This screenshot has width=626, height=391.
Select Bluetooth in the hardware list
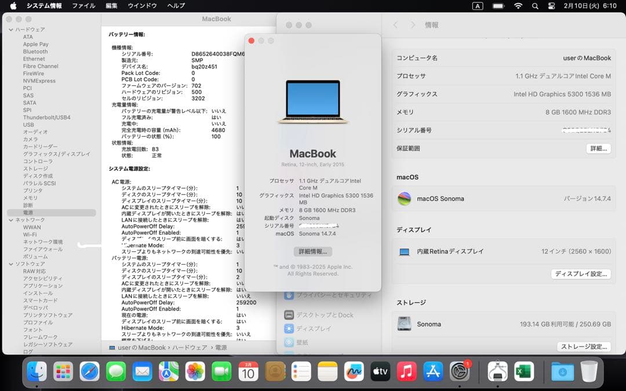click(x=35, y=51)
